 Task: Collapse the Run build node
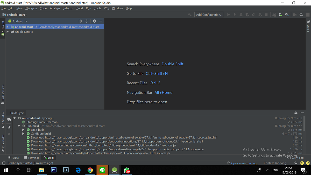click(19, 126)
